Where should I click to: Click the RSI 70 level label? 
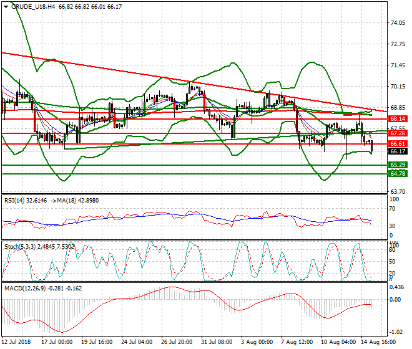tap(392, 209)
